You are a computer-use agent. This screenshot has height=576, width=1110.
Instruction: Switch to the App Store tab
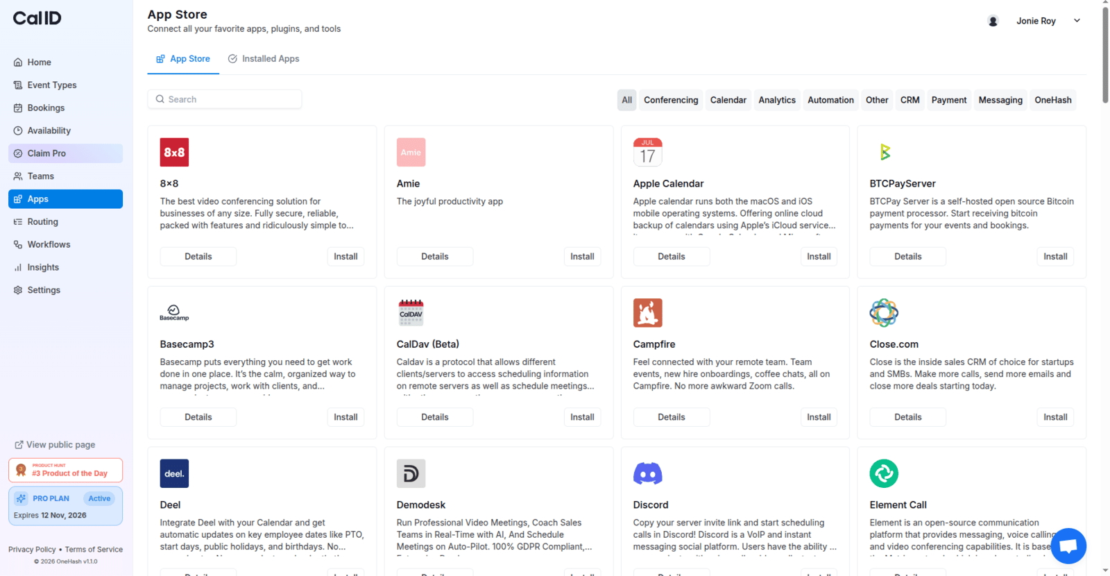click(183, 59)
